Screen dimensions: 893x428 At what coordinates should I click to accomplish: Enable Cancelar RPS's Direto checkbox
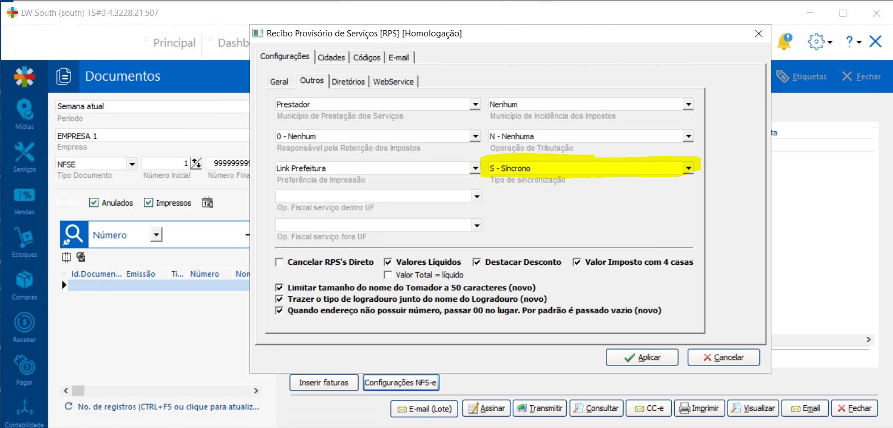279,262
